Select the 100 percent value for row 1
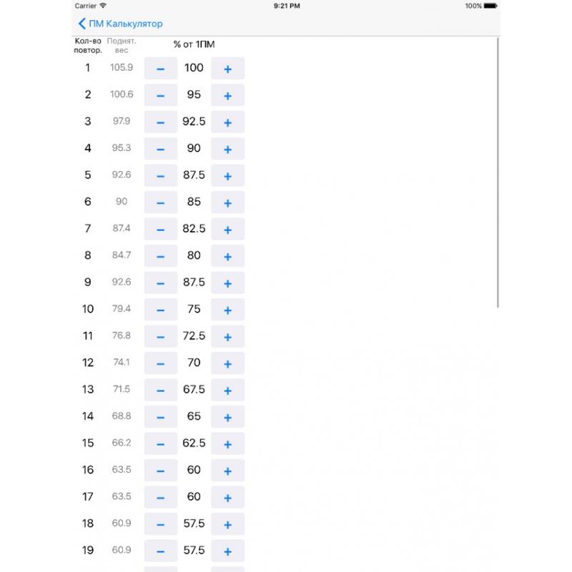Screen dimensions: 572x572 (x=194, y=68)
